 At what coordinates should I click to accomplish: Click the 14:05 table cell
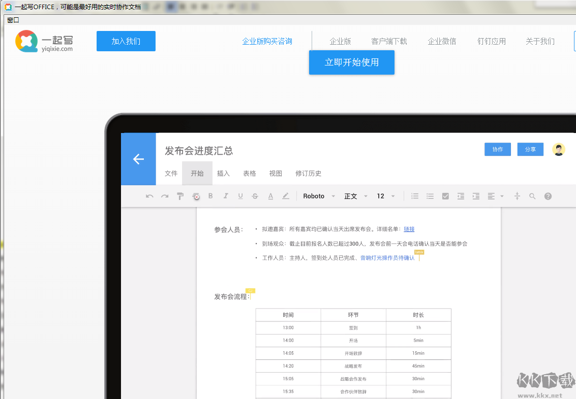pyautogui.click(x=288, y=353)
